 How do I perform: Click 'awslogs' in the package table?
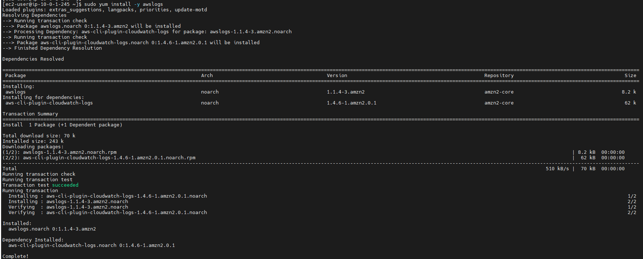(x=16, y=92)
